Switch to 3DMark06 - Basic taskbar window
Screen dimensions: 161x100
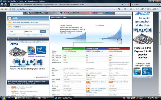click(23, 98)
